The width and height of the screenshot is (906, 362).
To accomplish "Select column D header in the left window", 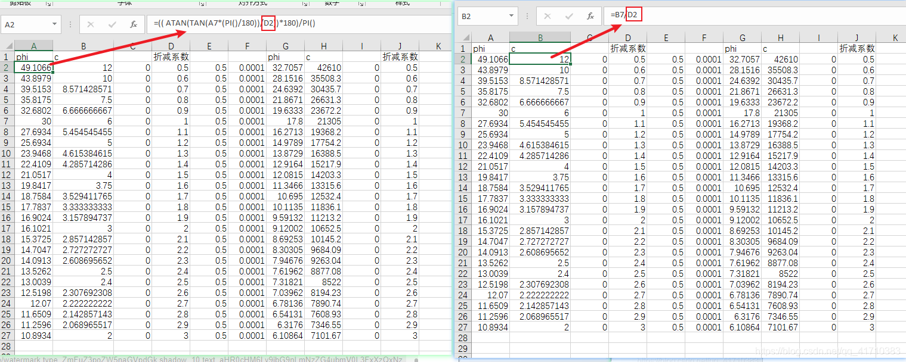I will [171, 46].
